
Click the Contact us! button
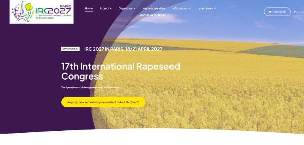(277, 11)
